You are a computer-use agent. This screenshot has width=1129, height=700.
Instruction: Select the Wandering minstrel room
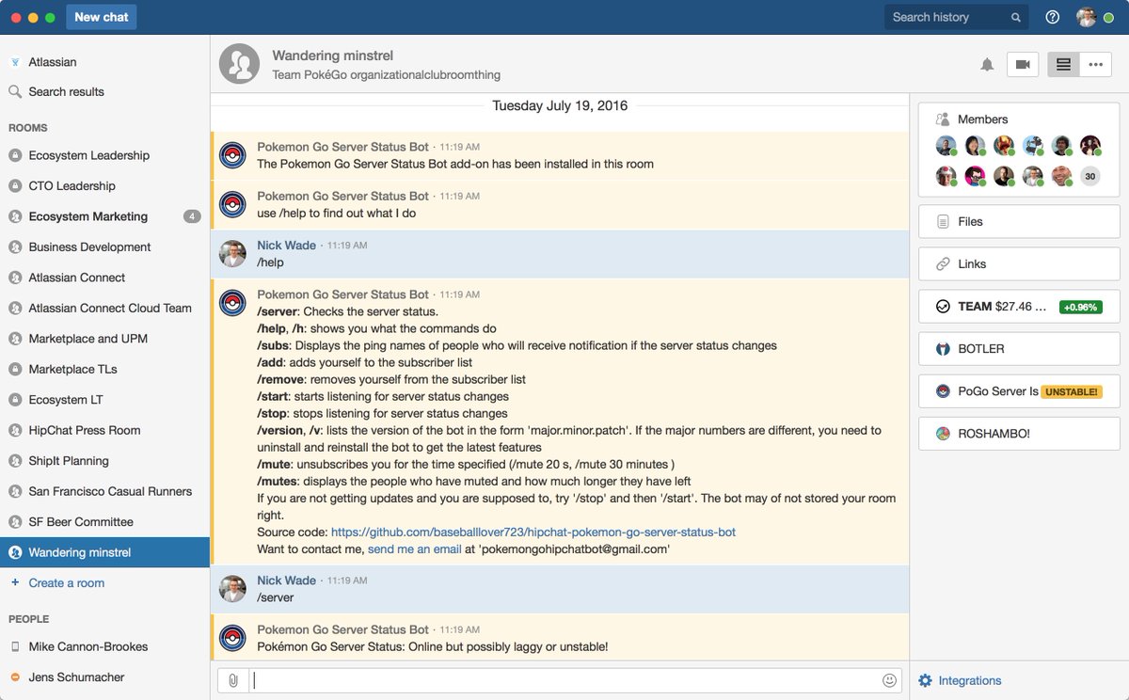pyautogui.click(x=104, y=552)
